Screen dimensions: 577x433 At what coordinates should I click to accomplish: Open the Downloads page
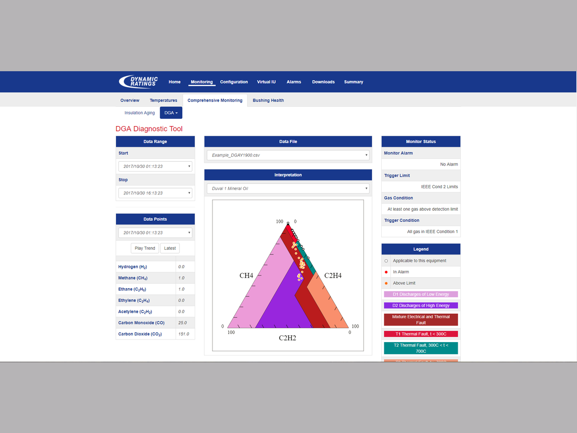point(323,82)
